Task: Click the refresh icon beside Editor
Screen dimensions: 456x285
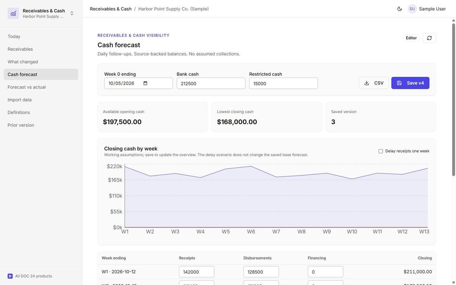Action: (x=429, y=38)
